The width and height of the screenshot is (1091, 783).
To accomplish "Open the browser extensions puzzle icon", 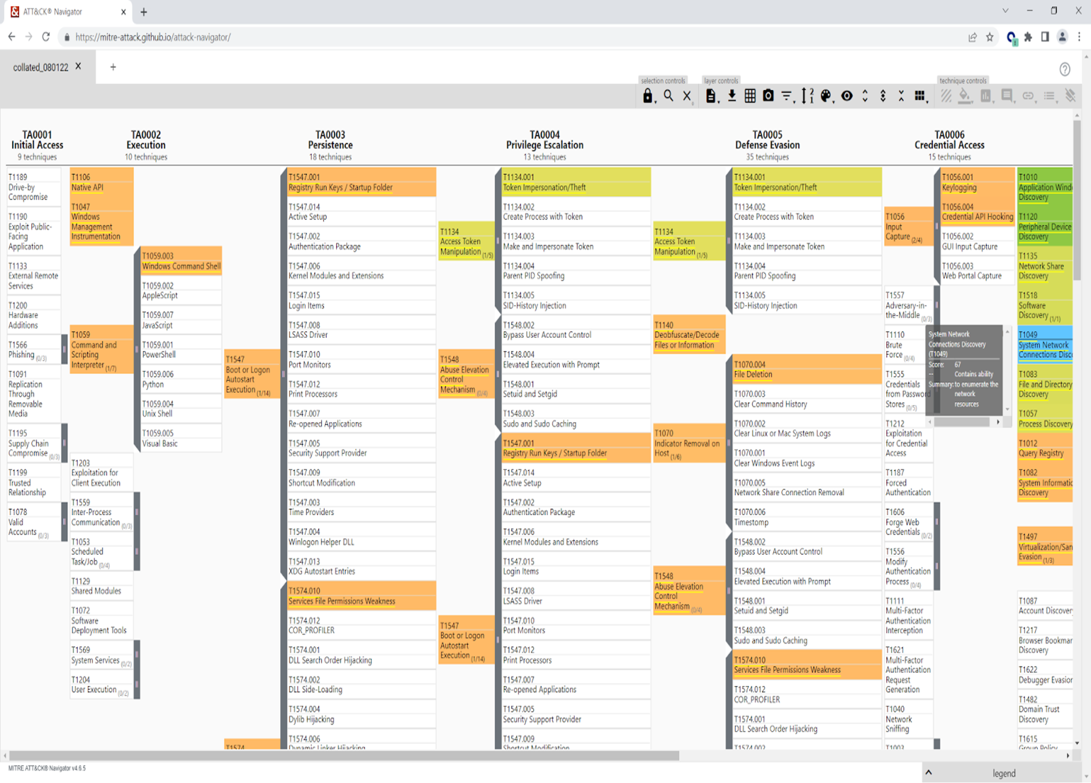I will 1028,37.
